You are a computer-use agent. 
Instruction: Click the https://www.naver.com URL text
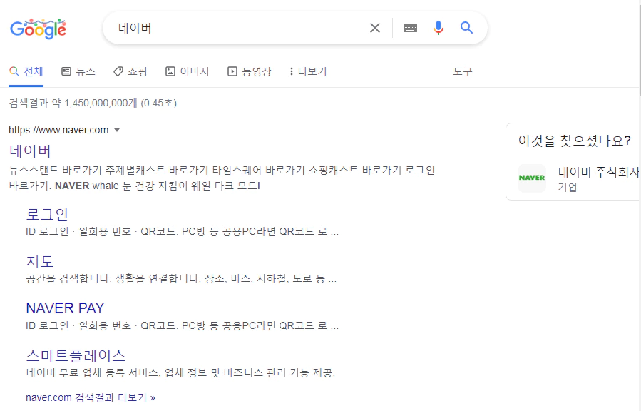coord(58,130)
